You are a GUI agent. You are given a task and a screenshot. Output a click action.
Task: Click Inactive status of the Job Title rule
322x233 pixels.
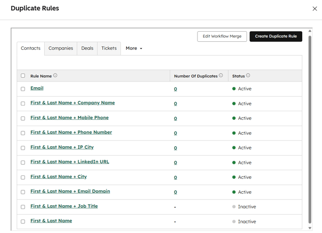pyautogui.click(x=244, y=207)
